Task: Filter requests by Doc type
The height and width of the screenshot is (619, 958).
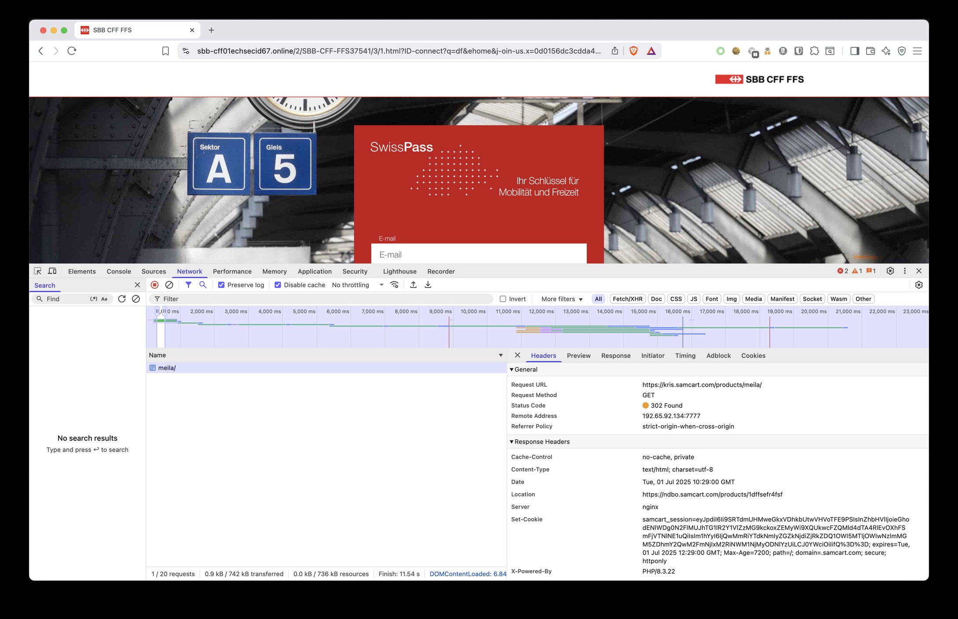Action: pos(656,299)
